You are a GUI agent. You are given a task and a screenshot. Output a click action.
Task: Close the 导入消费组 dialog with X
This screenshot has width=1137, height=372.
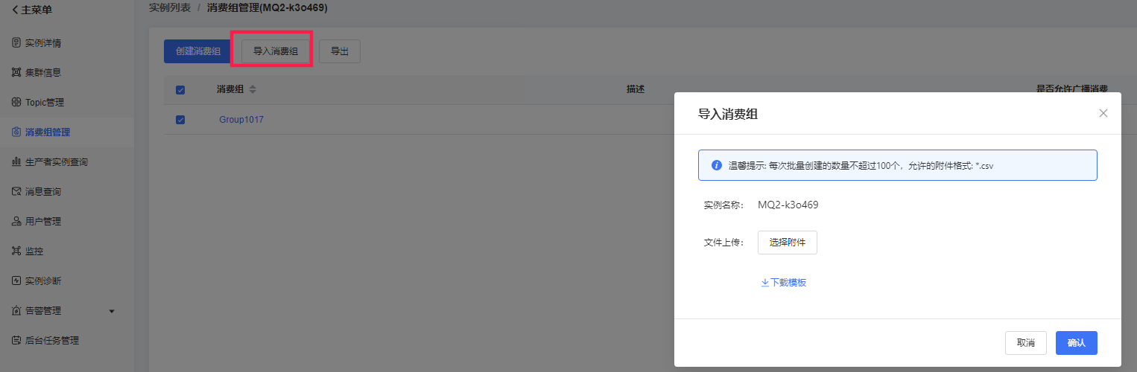[x=1103, y=113]
